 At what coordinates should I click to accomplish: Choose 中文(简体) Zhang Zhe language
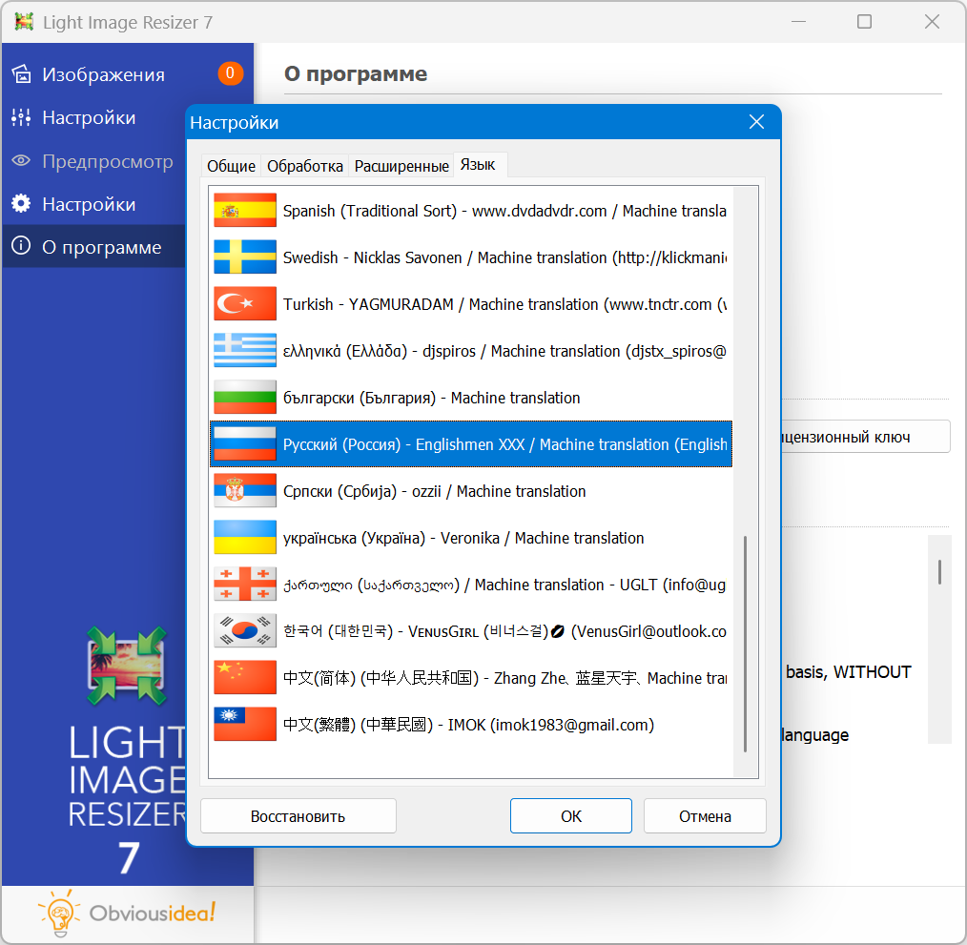pyautogui.click(x=471, y=678)
